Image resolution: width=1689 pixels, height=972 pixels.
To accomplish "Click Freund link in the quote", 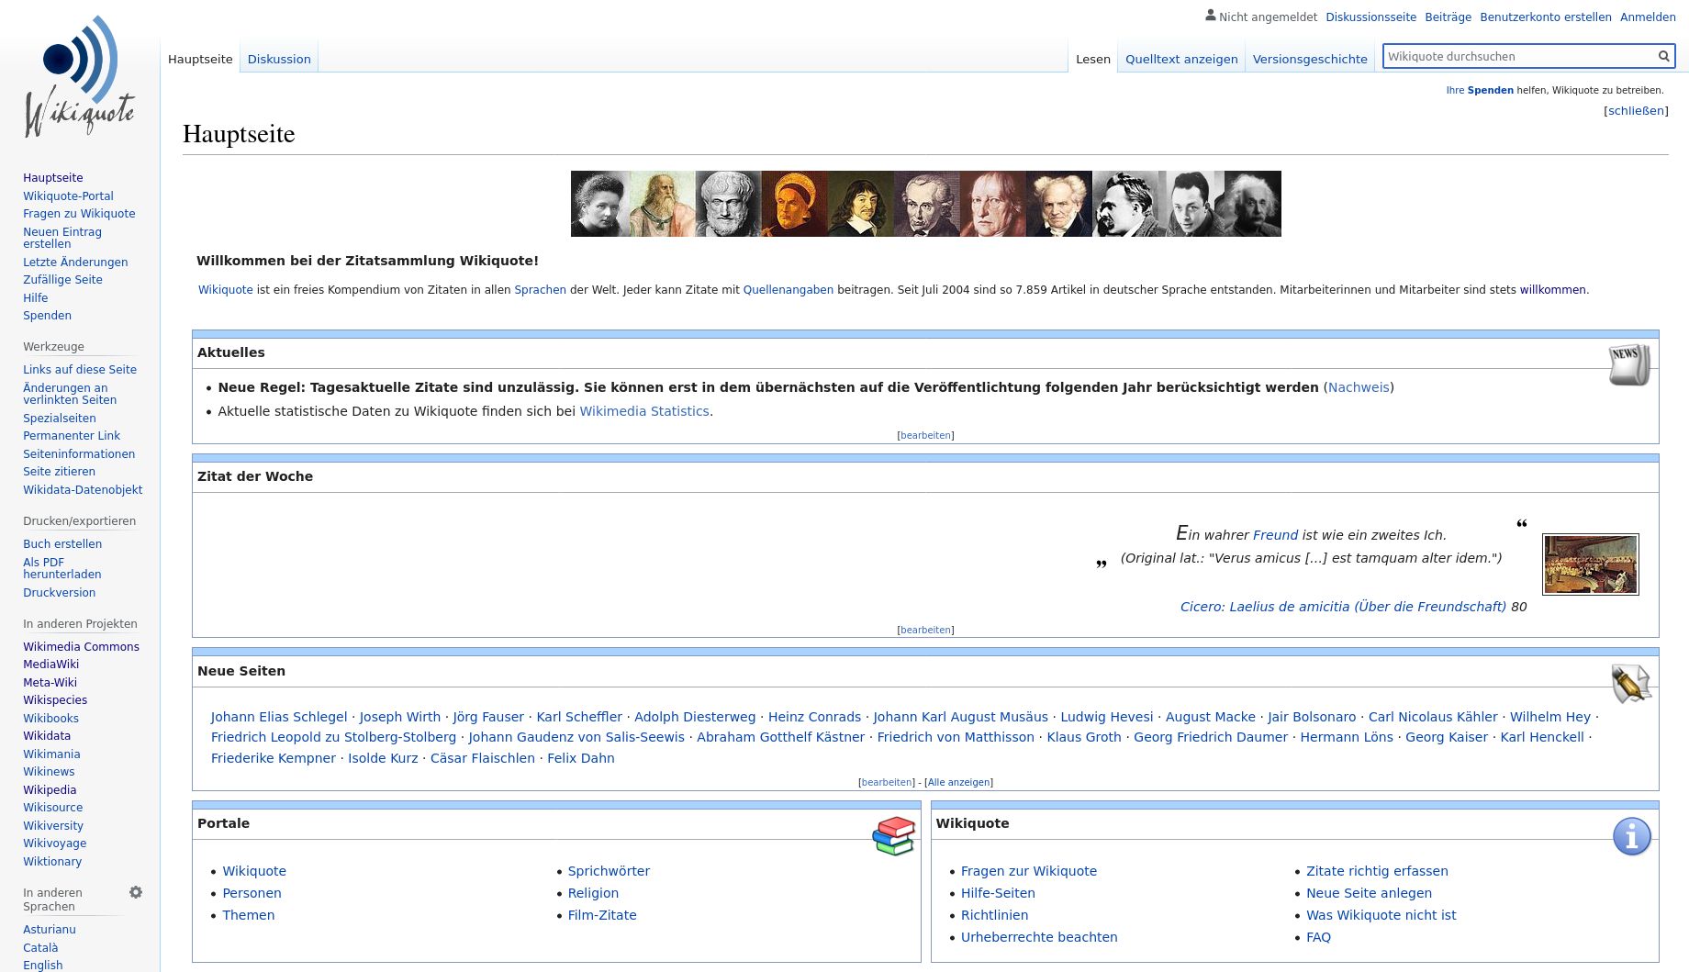I will tap(1275, 535).
